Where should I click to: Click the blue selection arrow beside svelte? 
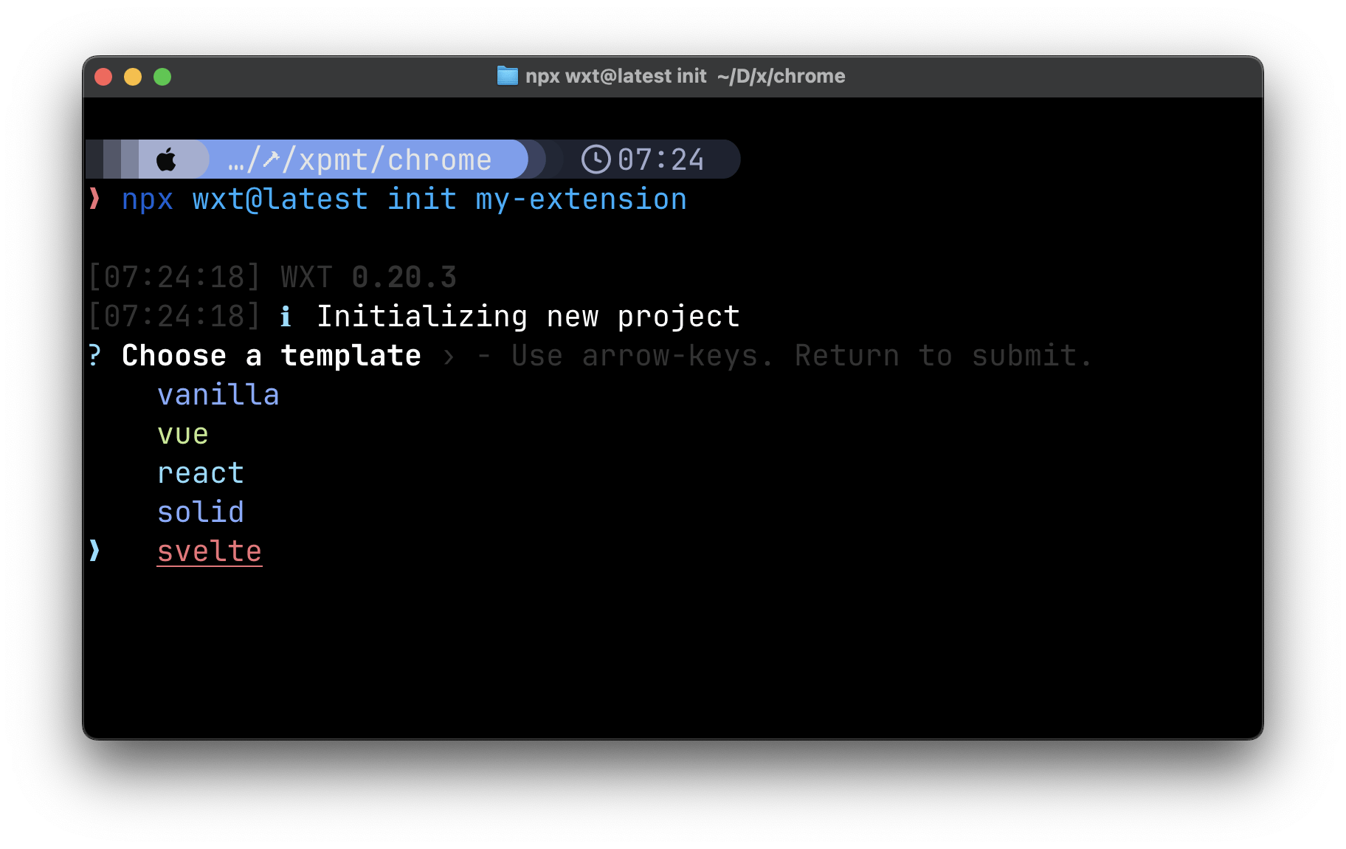(x=94, y=551)
